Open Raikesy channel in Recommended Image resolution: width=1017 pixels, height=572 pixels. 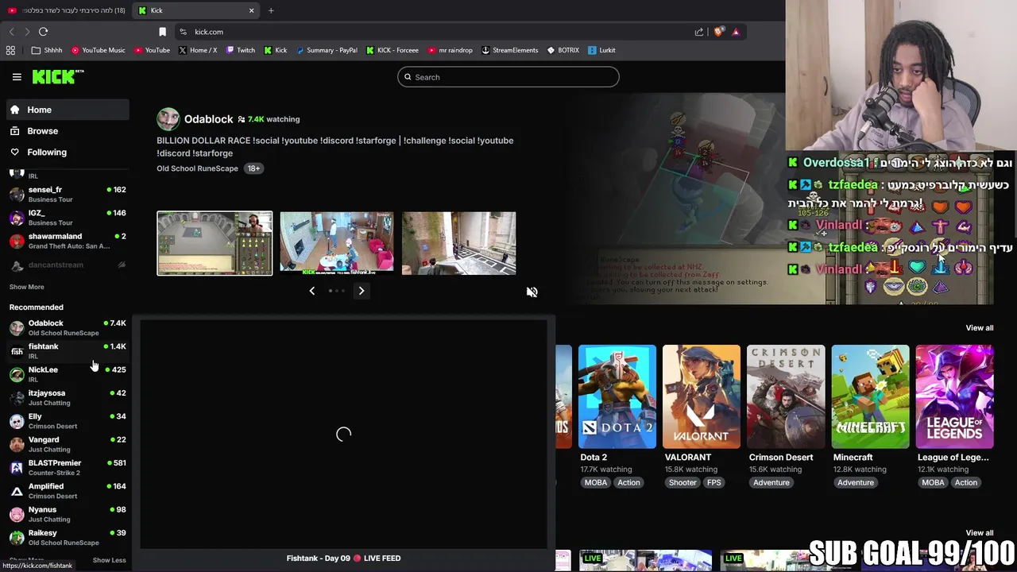[68, 537]
